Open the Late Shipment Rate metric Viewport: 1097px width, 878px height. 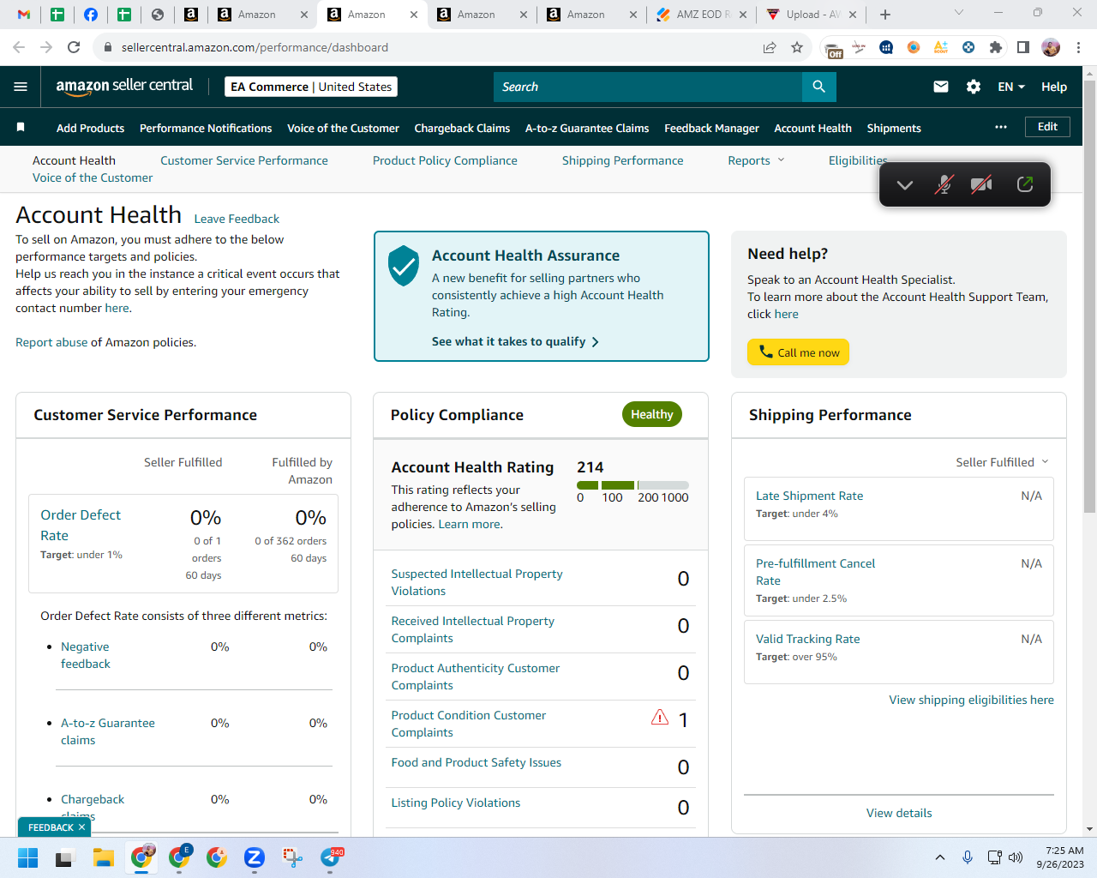[809, 496]
